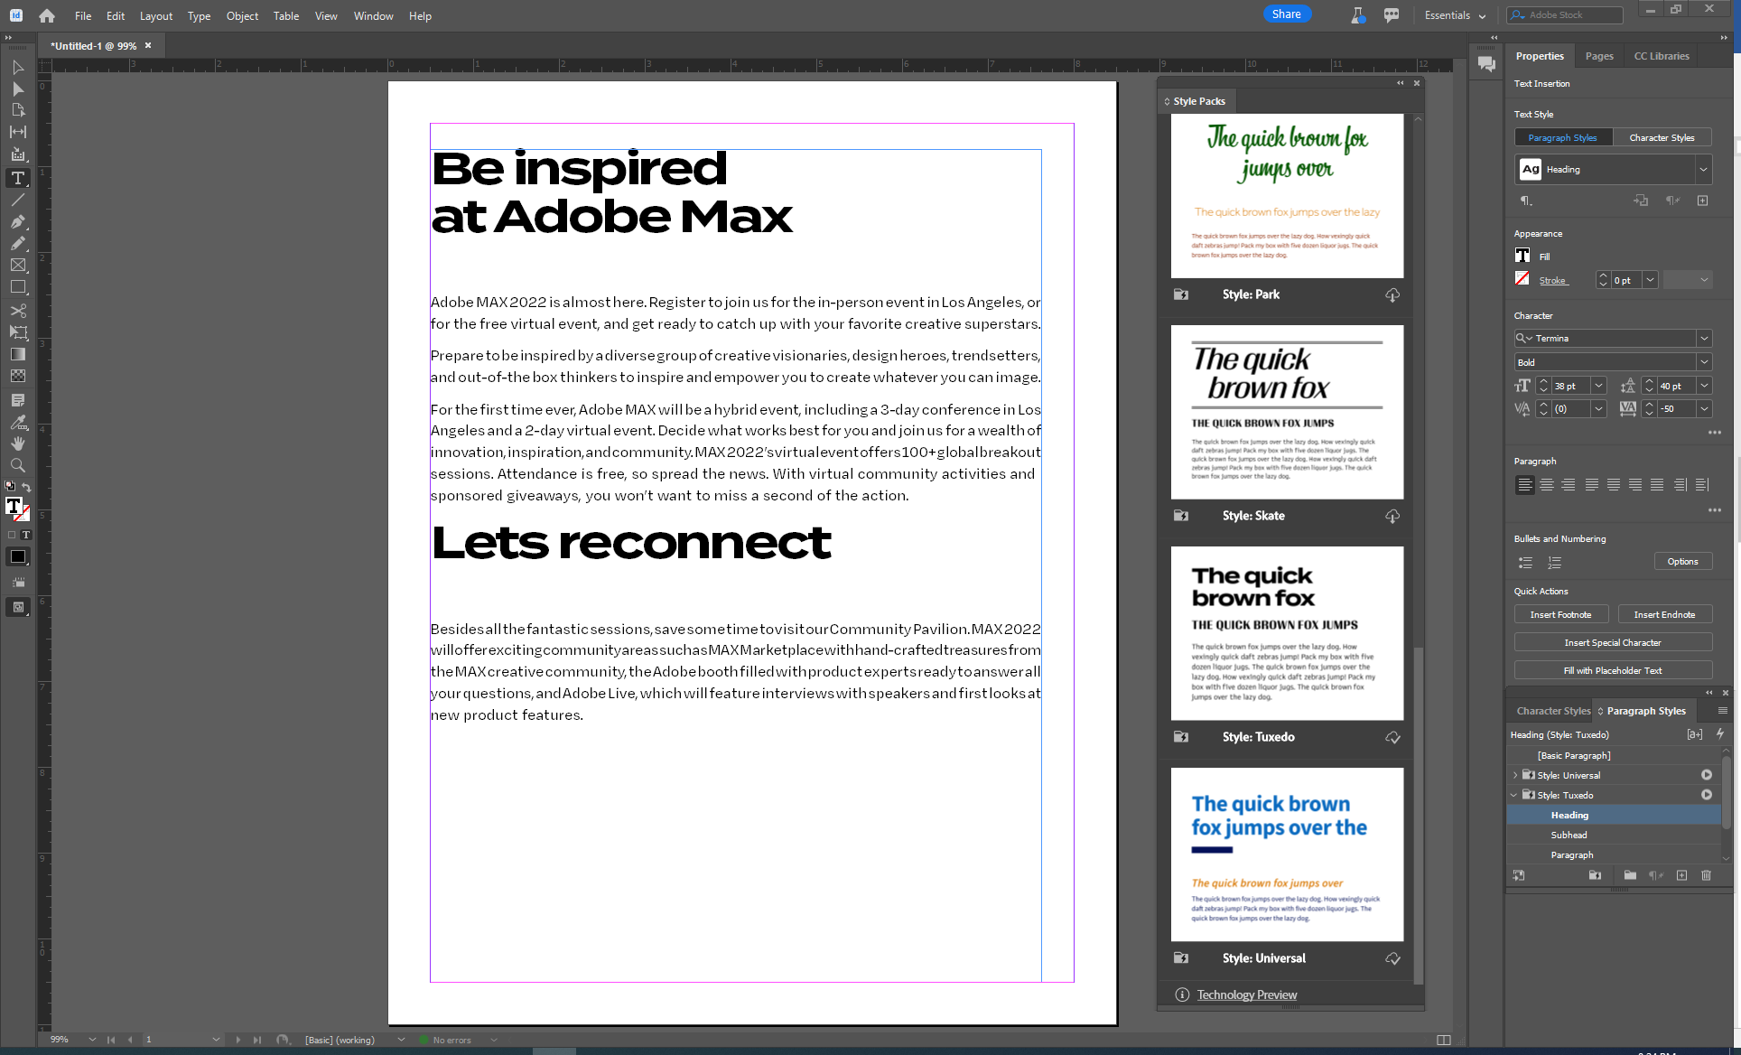Switch to the Pages tab
This screenshot has height=1055, width=1741.
[x=1598, y=56]
